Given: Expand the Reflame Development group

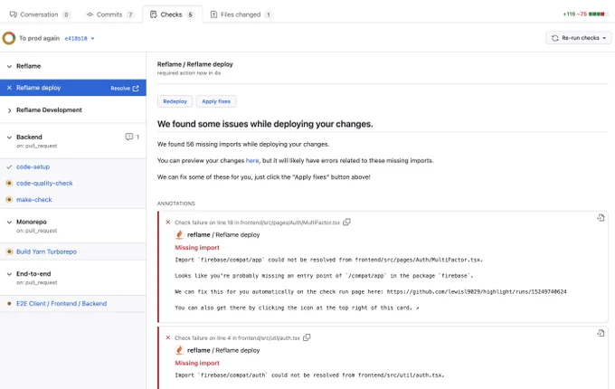Looking at the screenshot, I should coord(9,110).
